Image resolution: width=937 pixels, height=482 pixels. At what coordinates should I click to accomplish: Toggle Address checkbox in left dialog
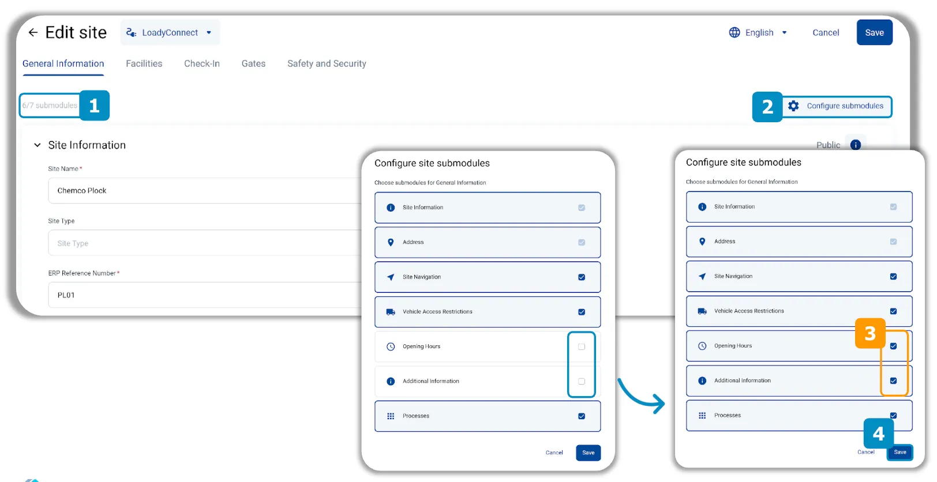[x=582, y=242]
